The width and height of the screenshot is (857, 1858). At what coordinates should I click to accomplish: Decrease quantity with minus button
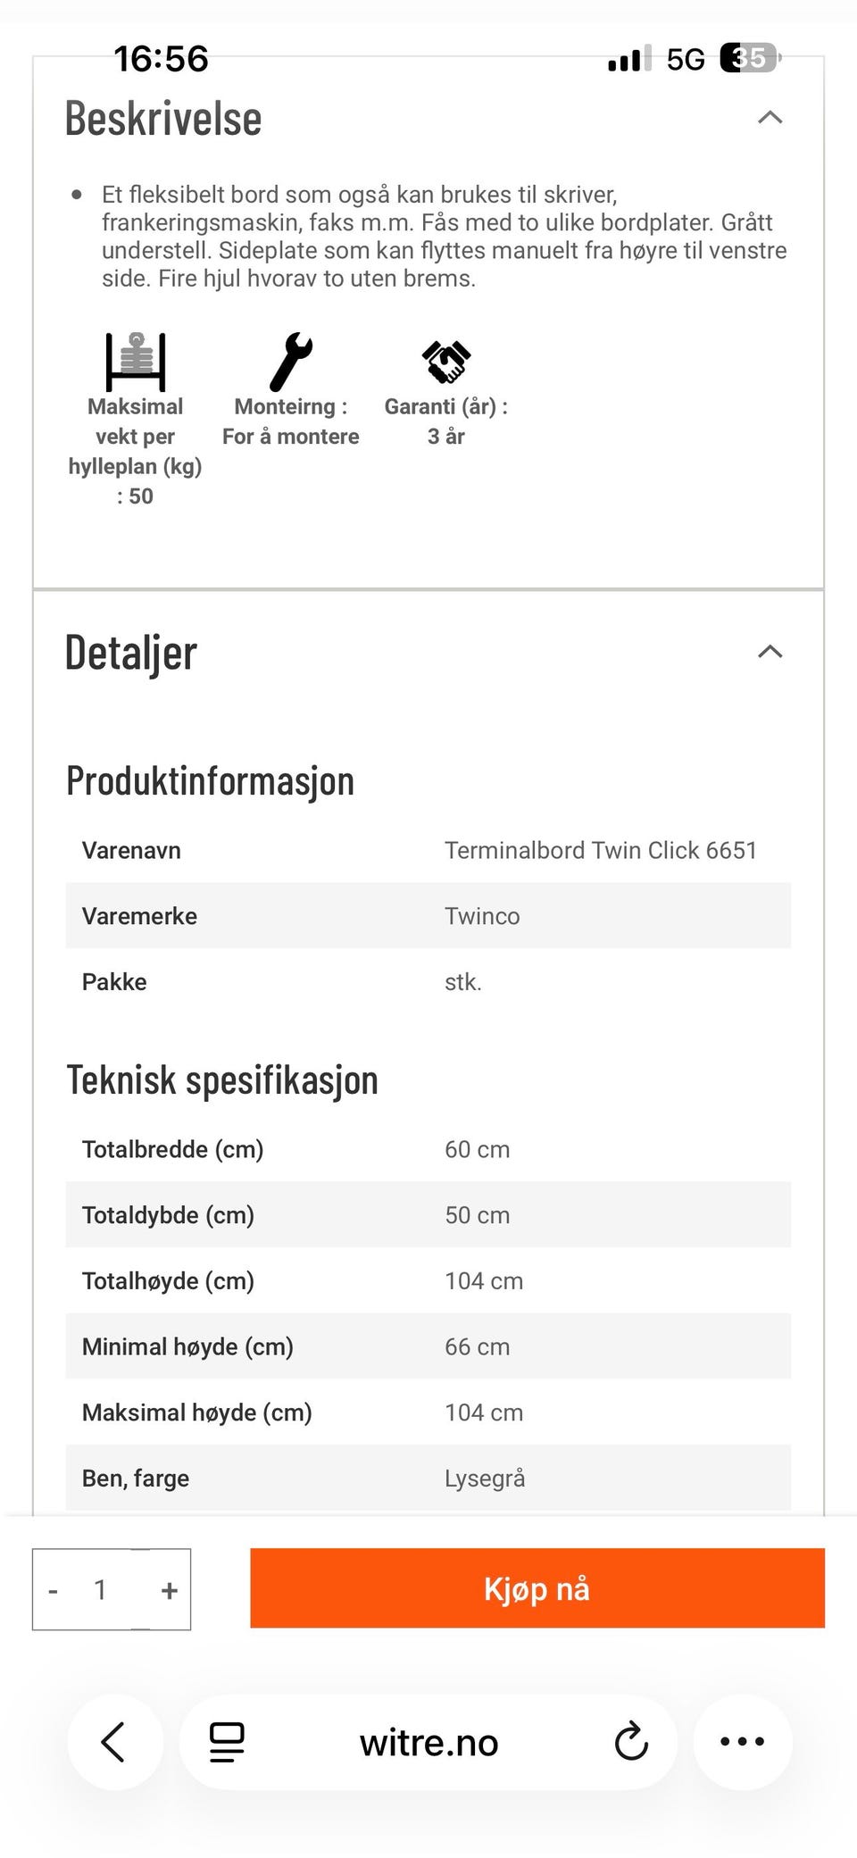pyautogui.click(x=54, y=1590)
